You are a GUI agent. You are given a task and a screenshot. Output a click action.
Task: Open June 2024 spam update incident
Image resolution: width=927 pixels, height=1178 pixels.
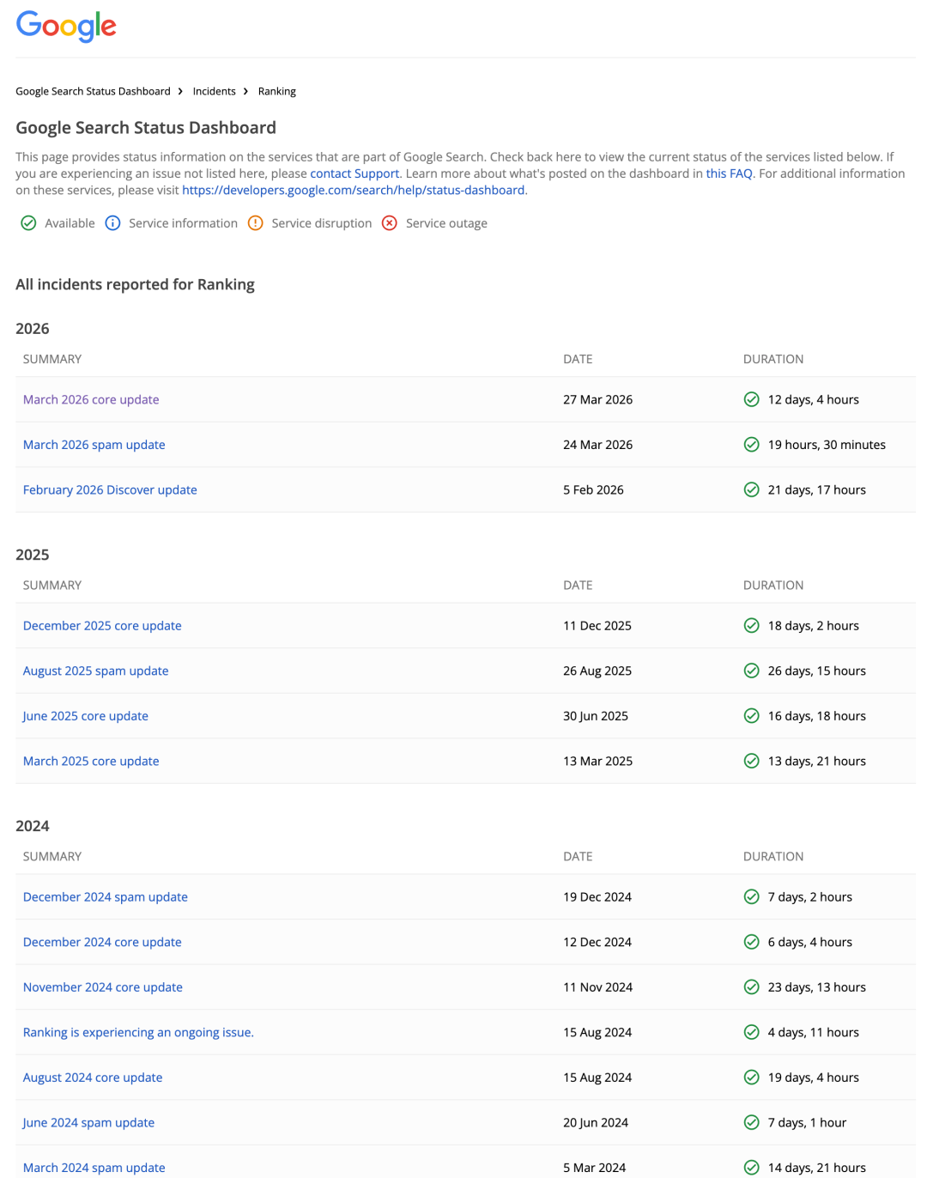click(88, 1122)
